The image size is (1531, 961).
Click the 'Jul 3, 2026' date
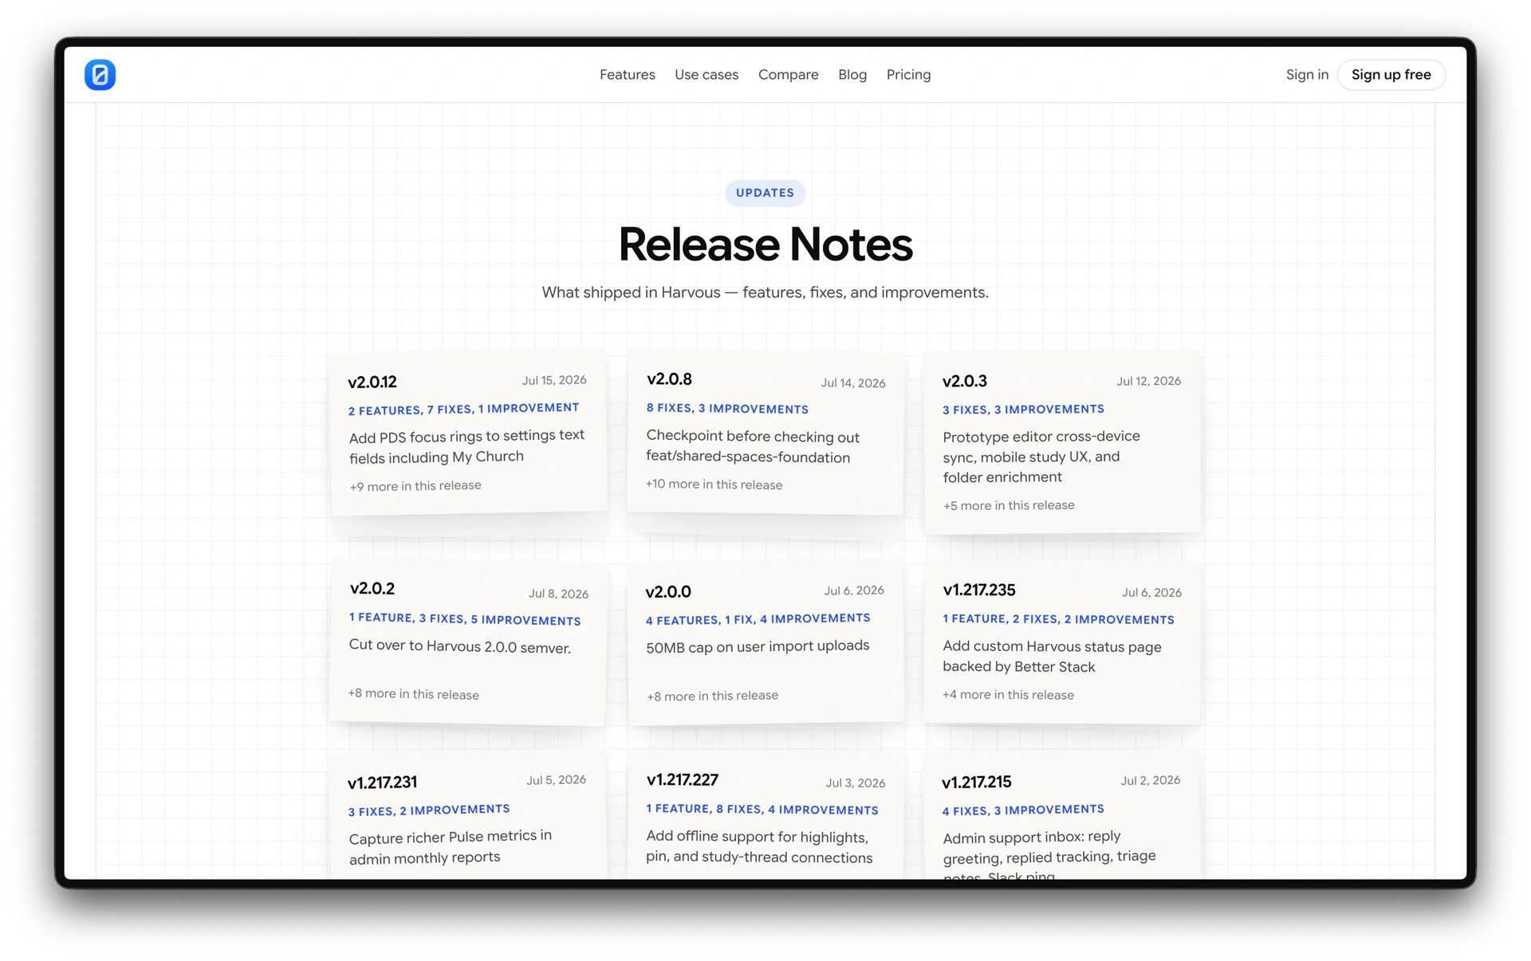click(856, 783)
